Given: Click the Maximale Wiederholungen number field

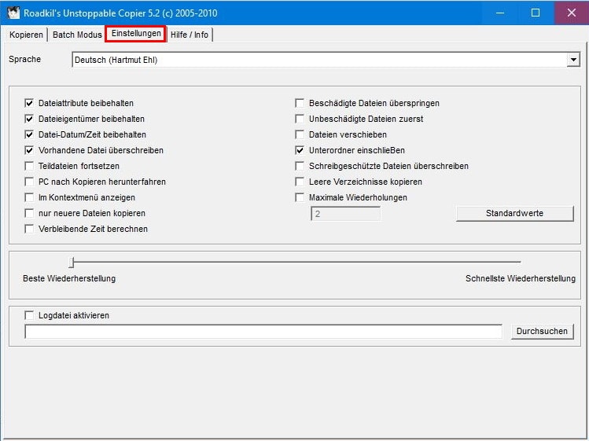Looking at the screenshot, I should click(345, 214).
